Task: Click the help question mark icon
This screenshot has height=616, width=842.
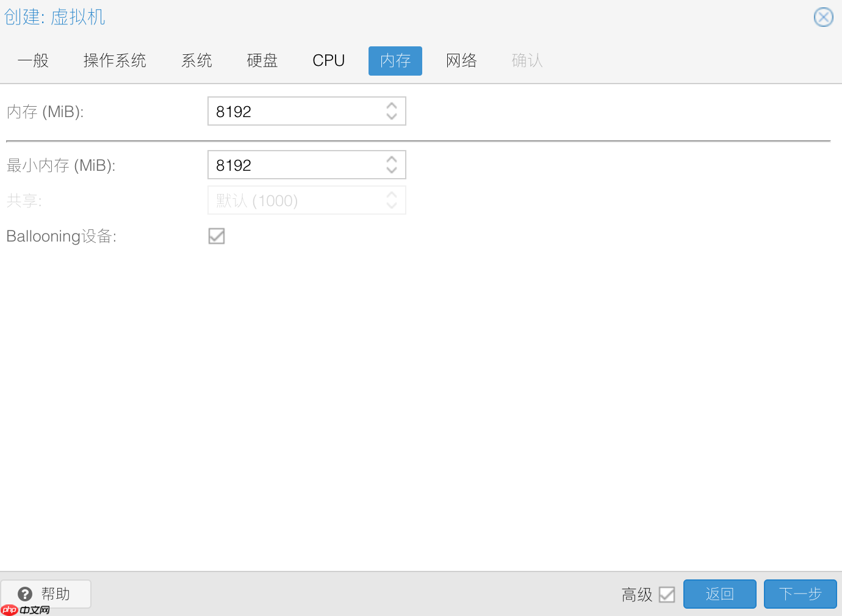Action: click(x=25, y=593)
